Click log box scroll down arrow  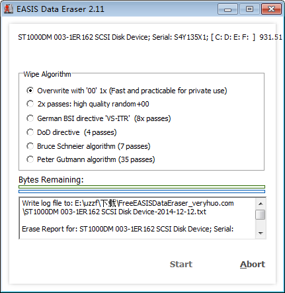[x=261, y=233]
